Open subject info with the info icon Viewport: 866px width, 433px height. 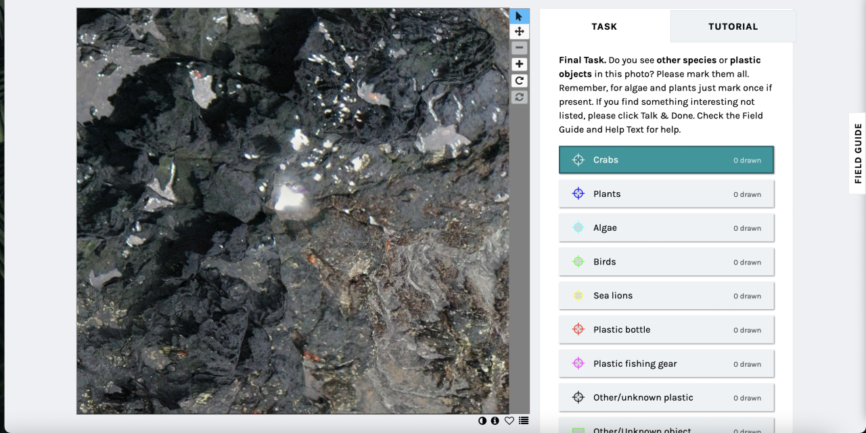click(495, 421)
